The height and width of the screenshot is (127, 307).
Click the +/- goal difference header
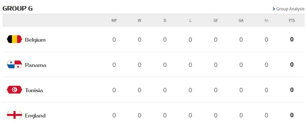coord(266,20)
